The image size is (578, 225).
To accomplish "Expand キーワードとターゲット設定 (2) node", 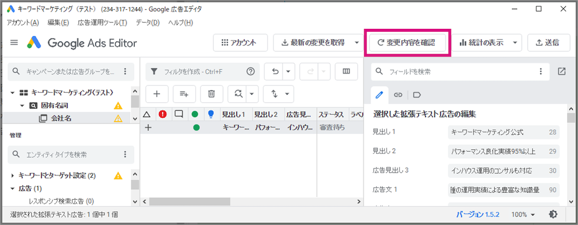I will pyautogui.click(x=13, y=176).
